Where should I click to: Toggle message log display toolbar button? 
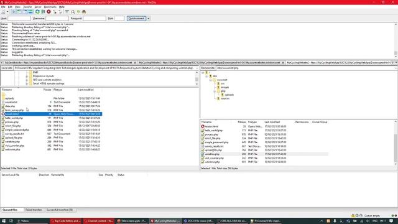14,12
